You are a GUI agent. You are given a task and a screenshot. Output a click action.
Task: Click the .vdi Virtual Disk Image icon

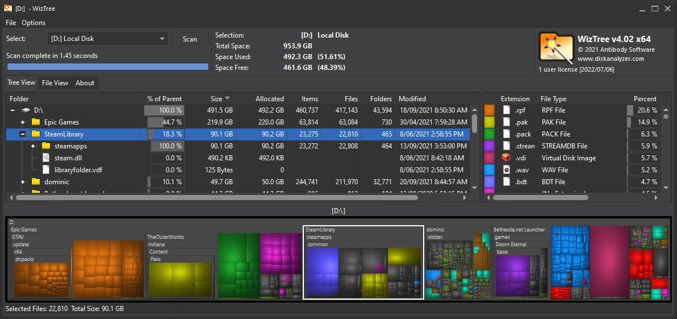(x=506, y=158)
